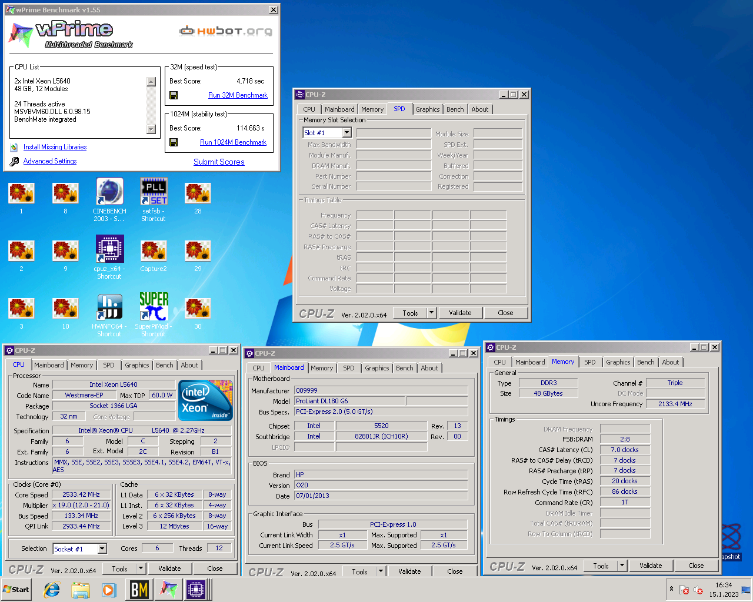
Task: Switch to Mainboard tab in SPD window
Action: pos(339,109)
